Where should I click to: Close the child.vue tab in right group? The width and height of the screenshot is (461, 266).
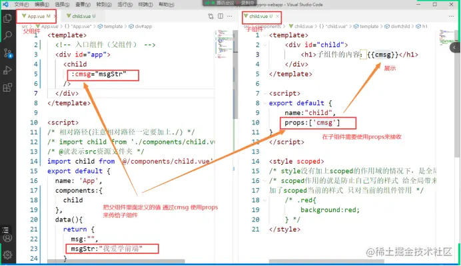(277, 16)
